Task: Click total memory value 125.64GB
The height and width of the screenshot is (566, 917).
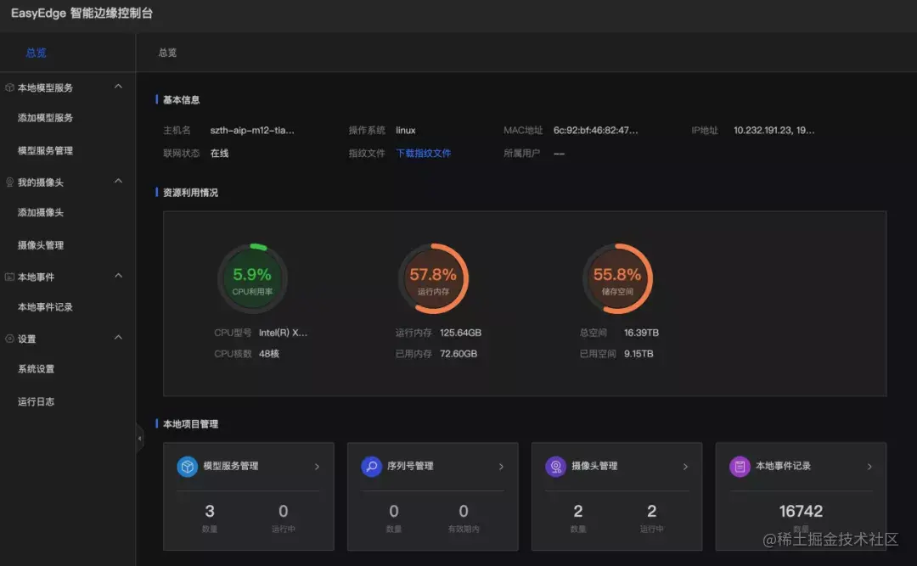Action: coord(460,333)
